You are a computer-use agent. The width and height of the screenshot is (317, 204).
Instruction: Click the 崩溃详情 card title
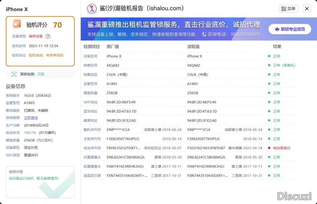click(16, 172)
